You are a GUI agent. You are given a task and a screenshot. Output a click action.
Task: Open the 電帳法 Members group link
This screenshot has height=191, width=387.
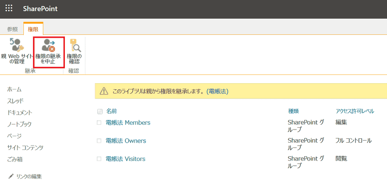pyautogui.click(x=128, y=123)
